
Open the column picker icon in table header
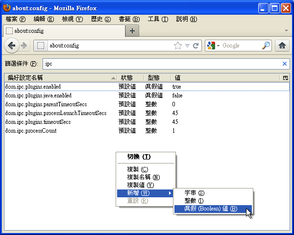click(x=285, y=78)
